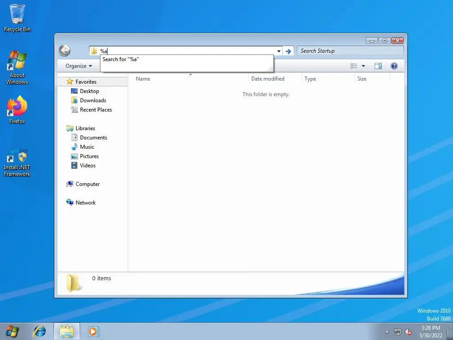Open the Pictures library
453x340 pixels.
89,156
